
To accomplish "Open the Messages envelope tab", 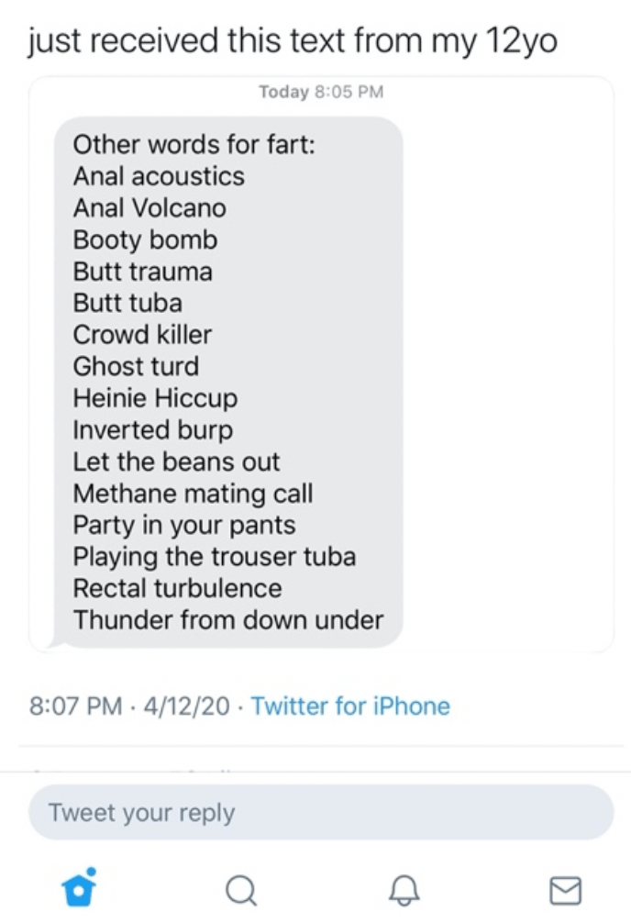I will click(565, 888).
